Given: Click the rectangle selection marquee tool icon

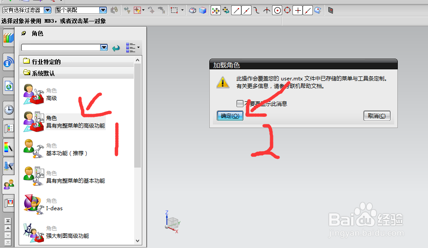Looking at the screenshot, I should [x=174, y=11].
